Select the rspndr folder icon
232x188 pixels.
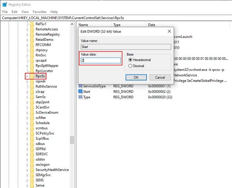tap(32, 81)
